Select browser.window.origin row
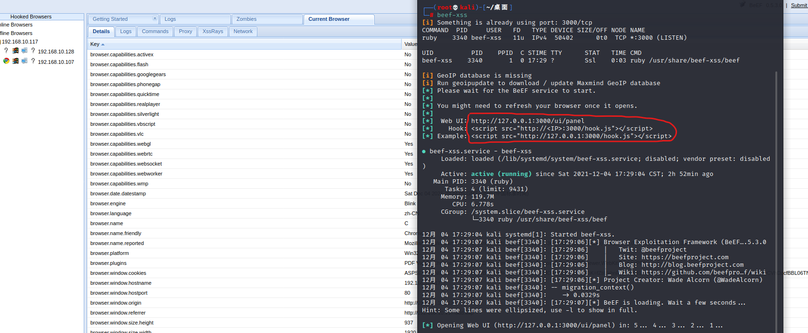808x333 pixels. (252, 303)
